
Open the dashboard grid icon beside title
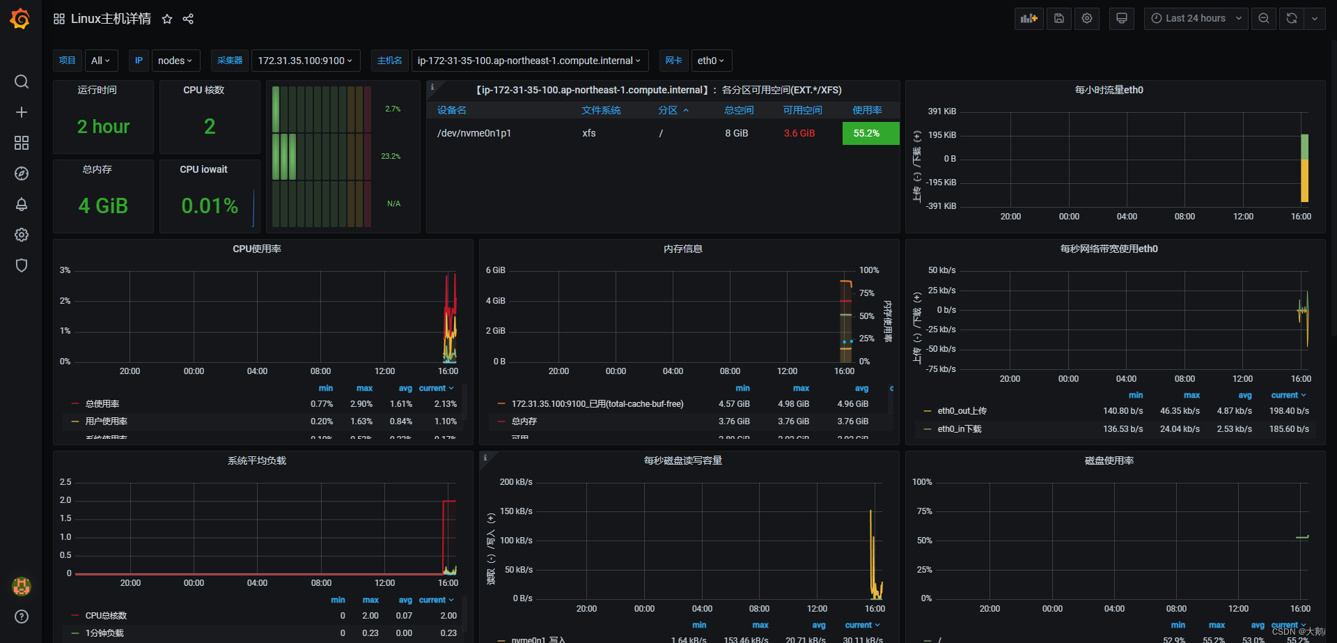[x=59, y=19]
